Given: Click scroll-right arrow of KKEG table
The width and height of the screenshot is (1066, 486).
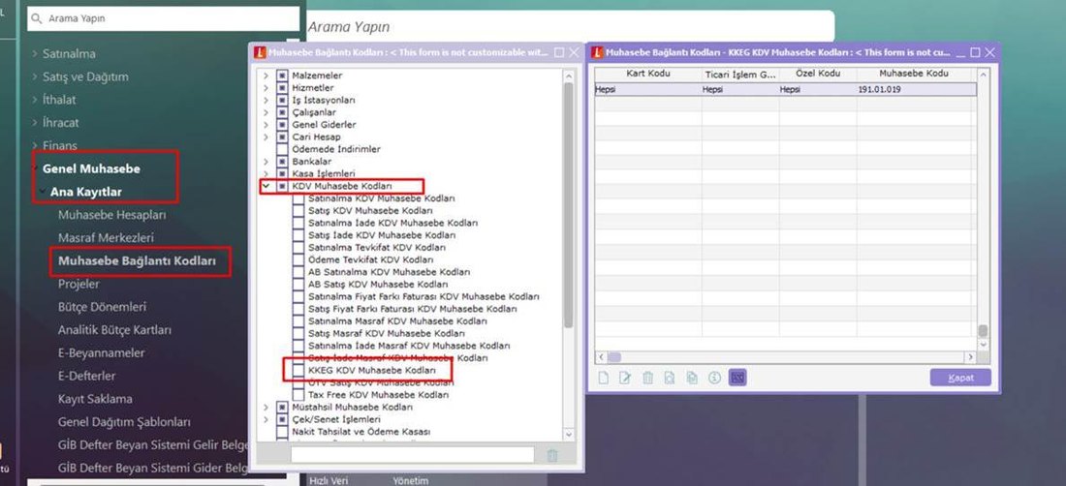Looking at the screenshot, I should (x=970, y=357).
